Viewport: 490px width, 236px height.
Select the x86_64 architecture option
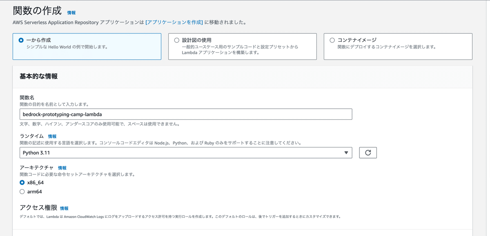pyautogui.click(x=22, y=183)
